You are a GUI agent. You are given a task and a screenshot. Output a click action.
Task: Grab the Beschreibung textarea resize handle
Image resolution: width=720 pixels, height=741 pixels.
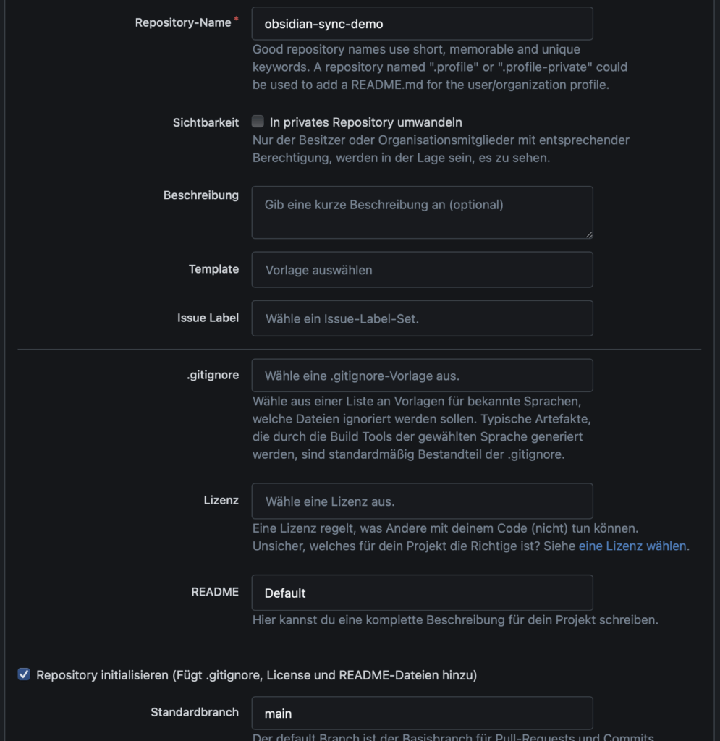coord(589,234)
